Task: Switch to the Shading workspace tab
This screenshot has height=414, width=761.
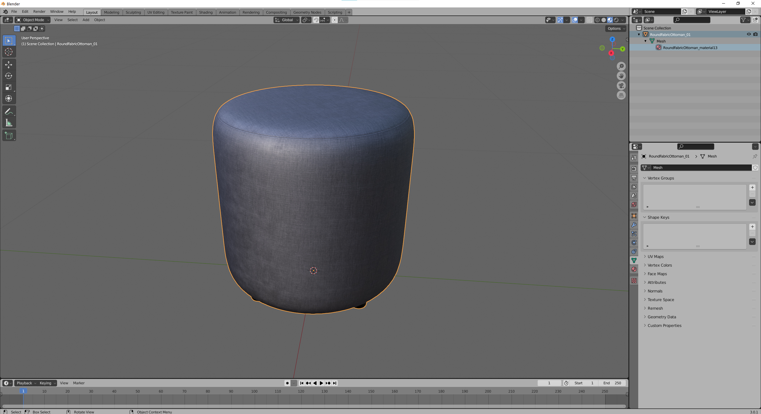Action: 206,12
